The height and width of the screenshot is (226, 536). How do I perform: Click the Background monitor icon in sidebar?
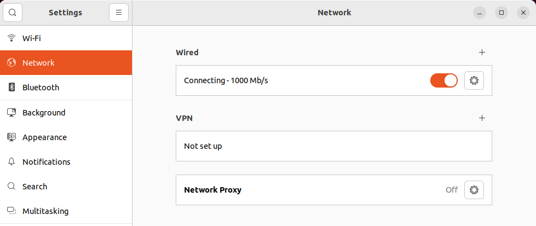tap(11, 113)
